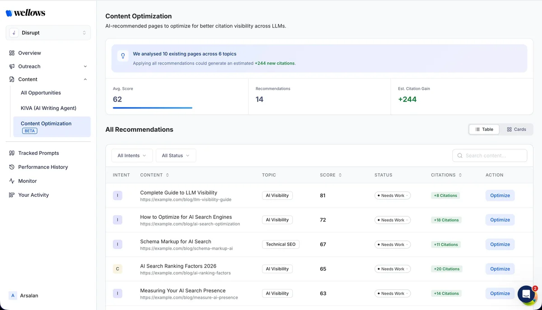The height and width of the screenshot is (310, 542).
Task: Optimize the Complete Guide to LLM Visibility
Action: [x=500, y=195]
